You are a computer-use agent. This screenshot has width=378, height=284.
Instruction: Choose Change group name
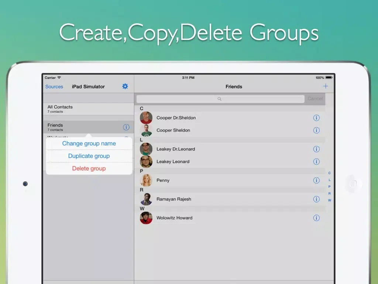click(x=89, y=143)
